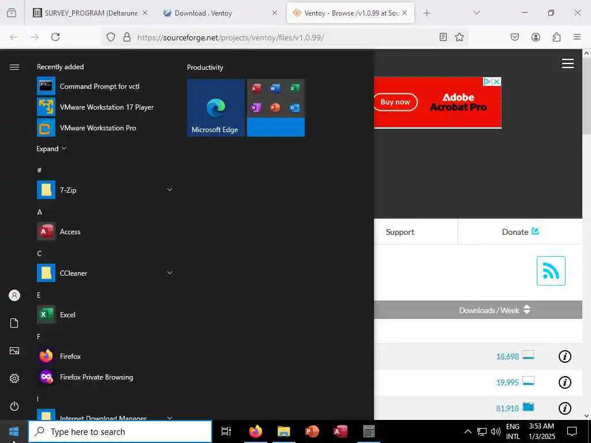Screen dimensions: 591x443
Task: Click the ENG INTL language indicator
Action: click(513, 431)
